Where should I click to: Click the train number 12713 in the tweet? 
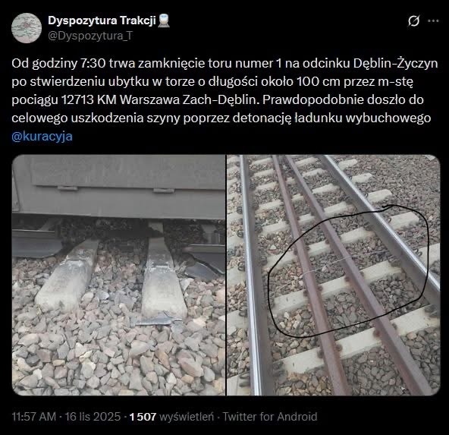click(77, 99)
